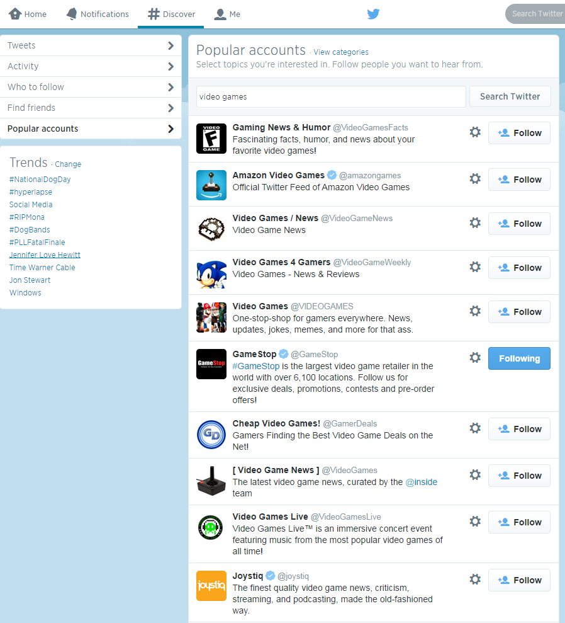Viewport: 565px width, 623px height.
Task: Click the GameStop logo avatar
Action: [211, 364]
